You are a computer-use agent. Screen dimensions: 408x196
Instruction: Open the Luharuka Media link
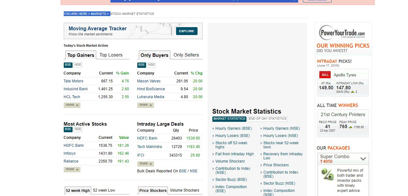(x=151, y=97)
